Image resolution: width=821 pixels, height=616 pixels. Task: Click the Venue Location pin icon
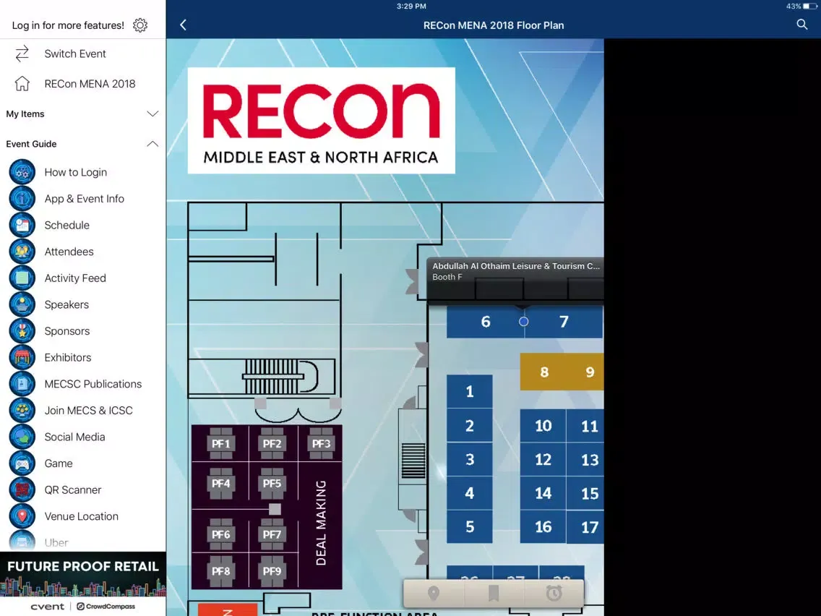click(22, 516)
